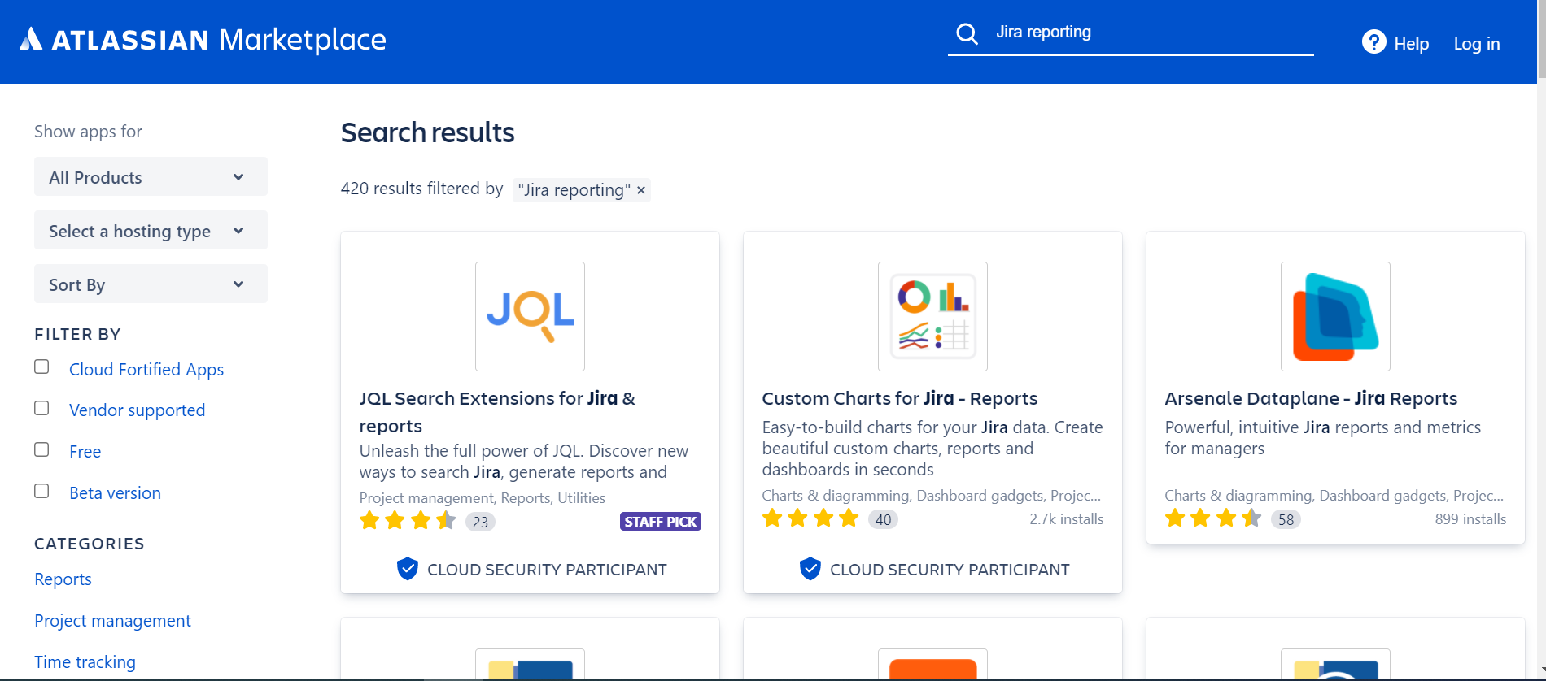Viewport: 1546px width, 681px height.
Task: Check the Free filter checkbox
Action: pyautogui.click(x=41, y=449)
